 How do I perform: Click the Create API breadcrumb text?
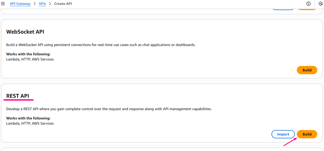(63, 4)
